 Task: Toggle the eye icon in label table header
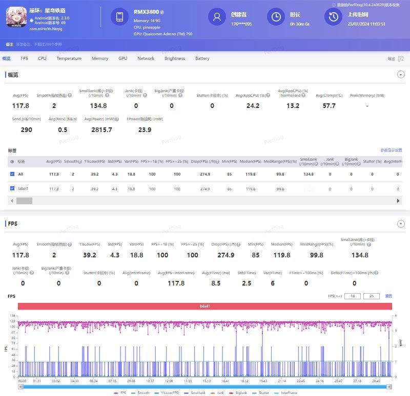(12, 162)
